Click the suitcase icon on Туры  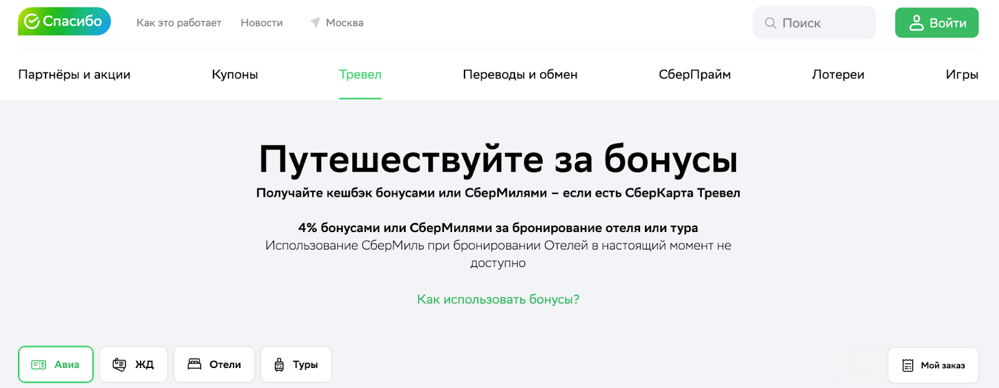[279, 365]
